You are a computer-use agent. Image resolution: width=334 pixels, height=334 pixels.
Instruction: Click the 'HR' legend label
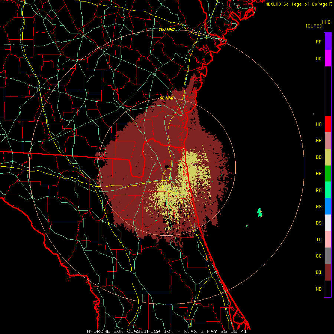click(x=318, y=174)
